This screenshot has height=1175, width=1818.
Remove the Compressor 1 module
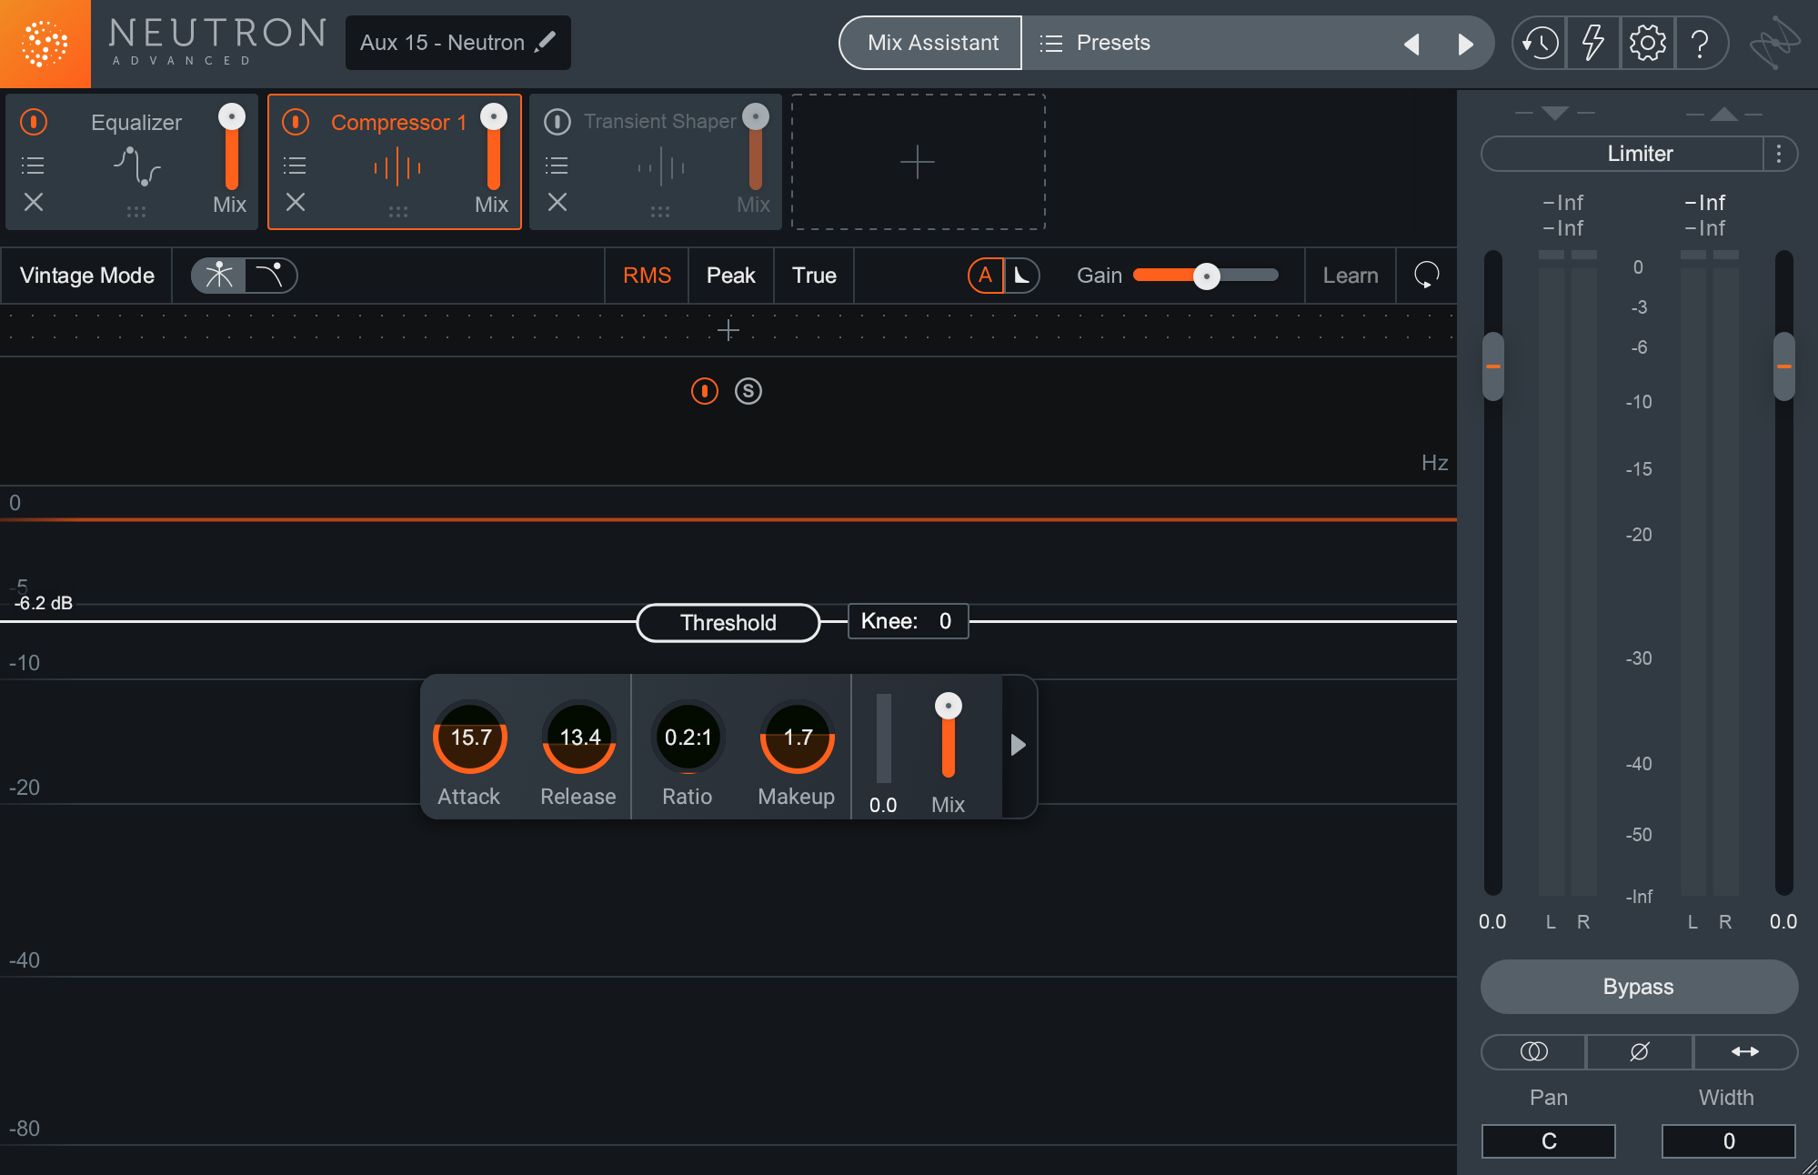[296, 202]
